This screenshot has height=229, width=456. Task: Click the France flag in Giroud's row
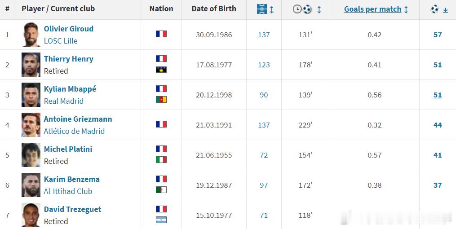coord(161,34)
